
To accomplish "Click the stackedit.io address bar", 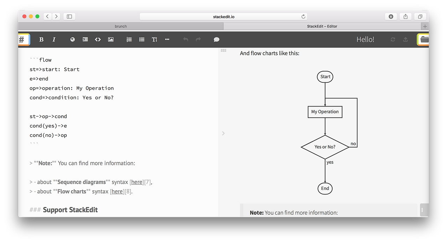I will coord(223,16).
